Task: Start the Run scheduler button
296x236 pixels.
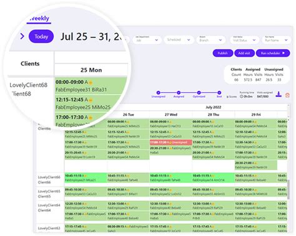Action: tap(273, 53)
